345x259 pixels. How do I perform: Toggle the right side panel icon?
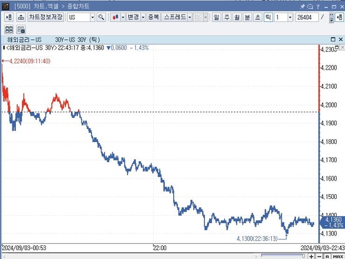click(x=339, y=17)
